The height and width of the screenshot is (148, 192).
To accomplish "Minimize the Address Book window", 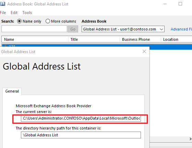I will 165,4.
